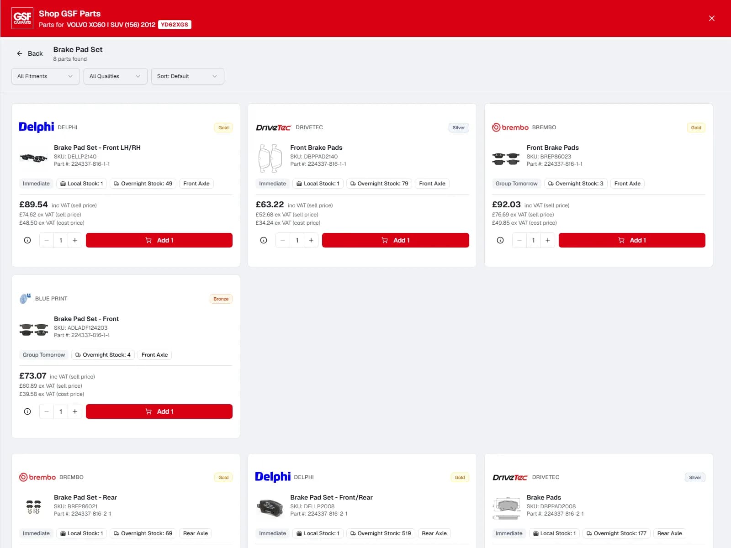The height and width of the screenshot is (548, 731).
Task: Click Silver badge on DriveTec DBPPAD2140 card
Action: pos(459,128)
